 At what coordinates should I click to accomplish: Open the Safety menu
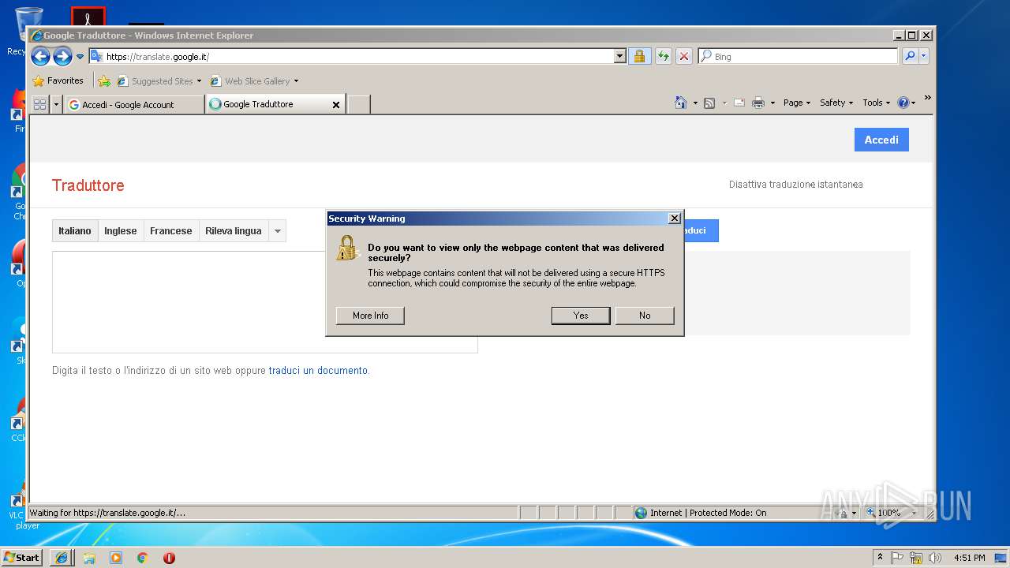tap(836, 103)
